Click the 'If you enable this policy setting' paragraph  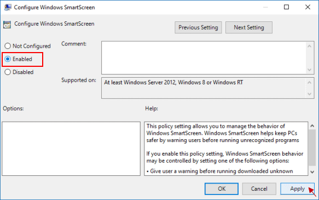coord(225,157)
